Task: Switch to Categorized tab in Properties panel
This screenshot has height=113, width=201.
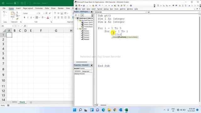Action: tap(85, 71)
